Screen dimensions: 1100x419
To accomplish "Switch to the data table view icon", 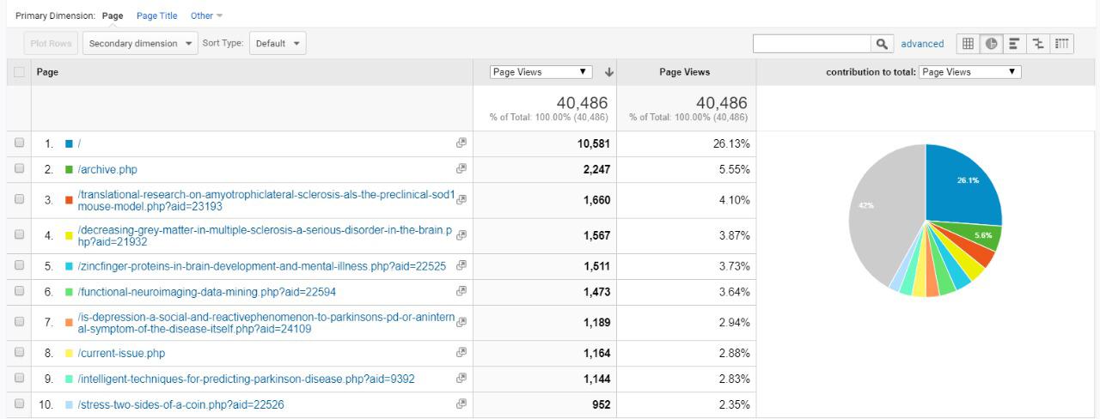I will tap(968, 44).
